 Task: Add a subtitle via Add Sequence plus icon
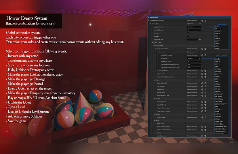pyautogui.click(x=202, y=136)
